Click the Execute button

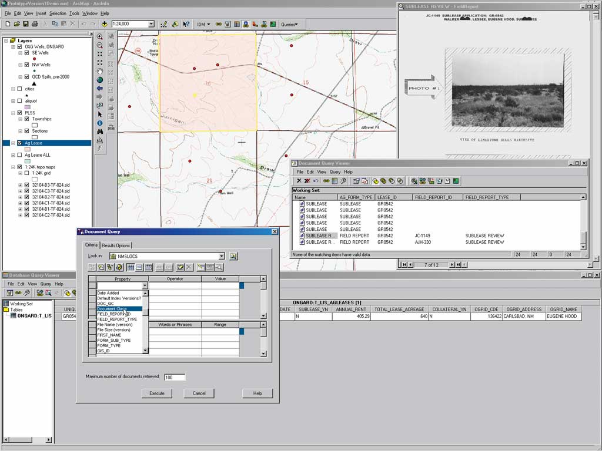click(x=156, y=393)
